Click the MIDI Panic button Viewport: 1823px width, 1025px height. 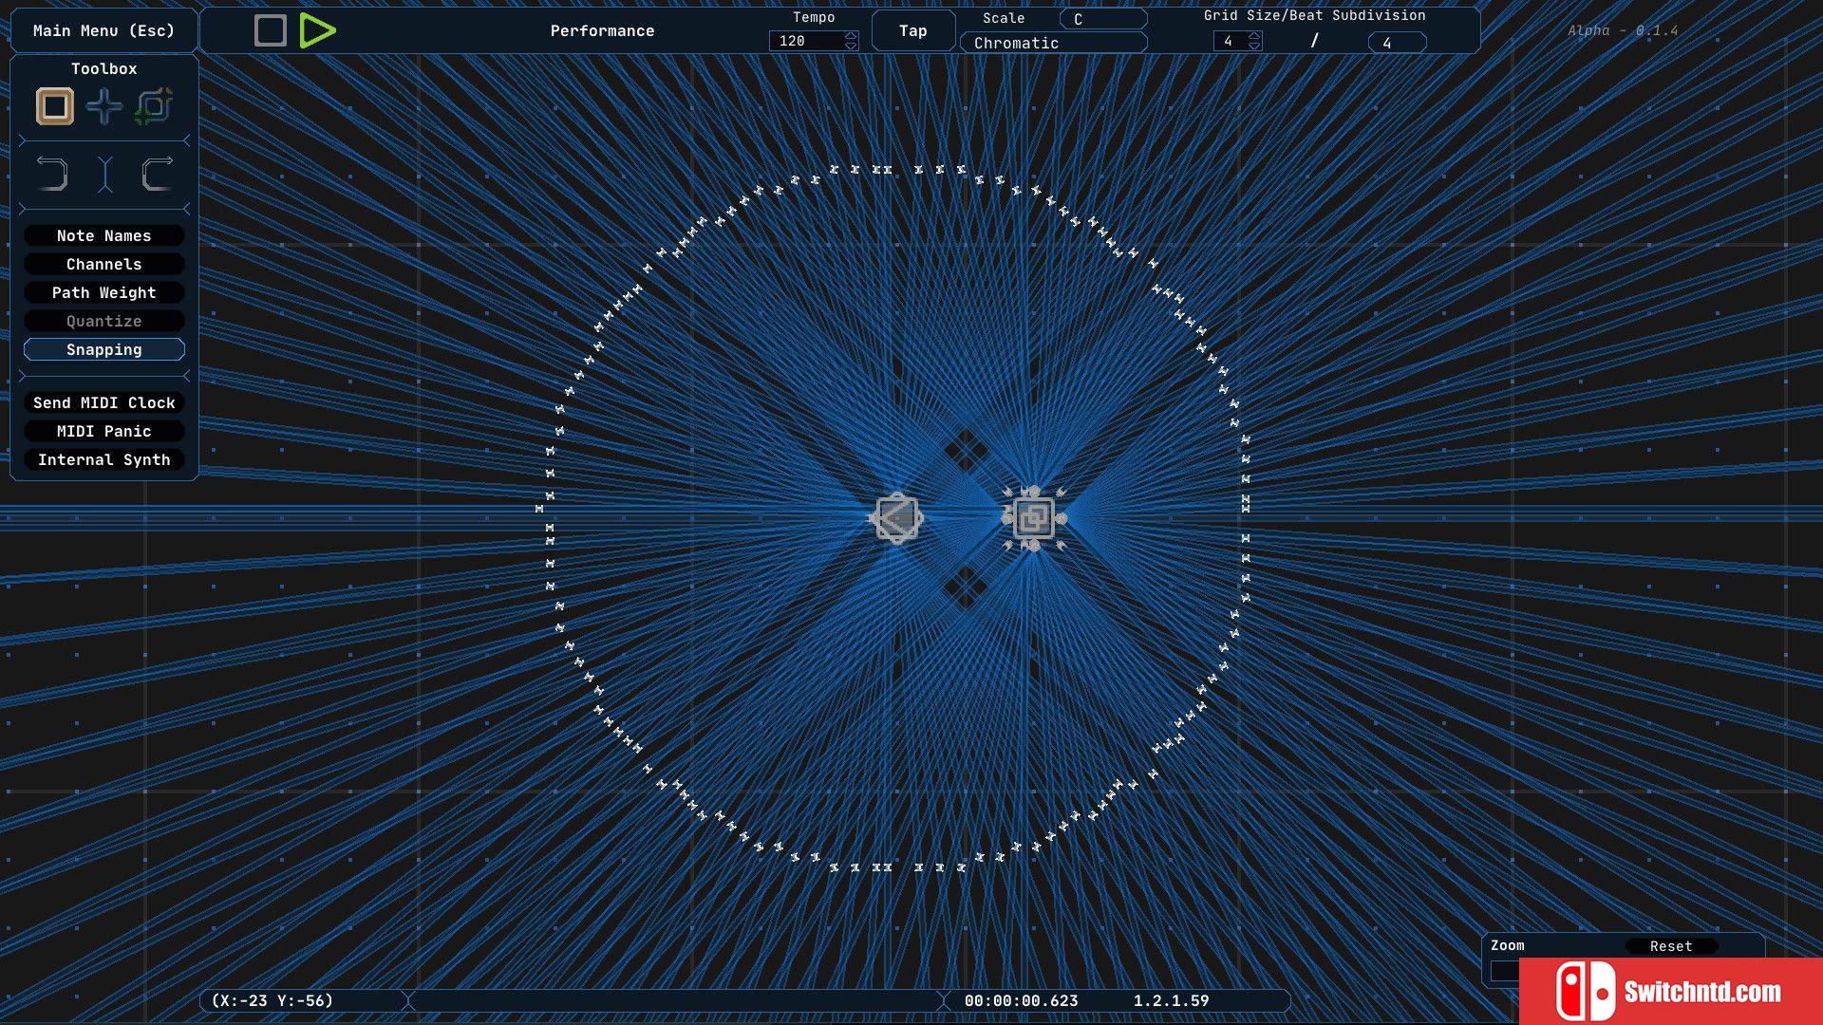(x=104, y=431)
